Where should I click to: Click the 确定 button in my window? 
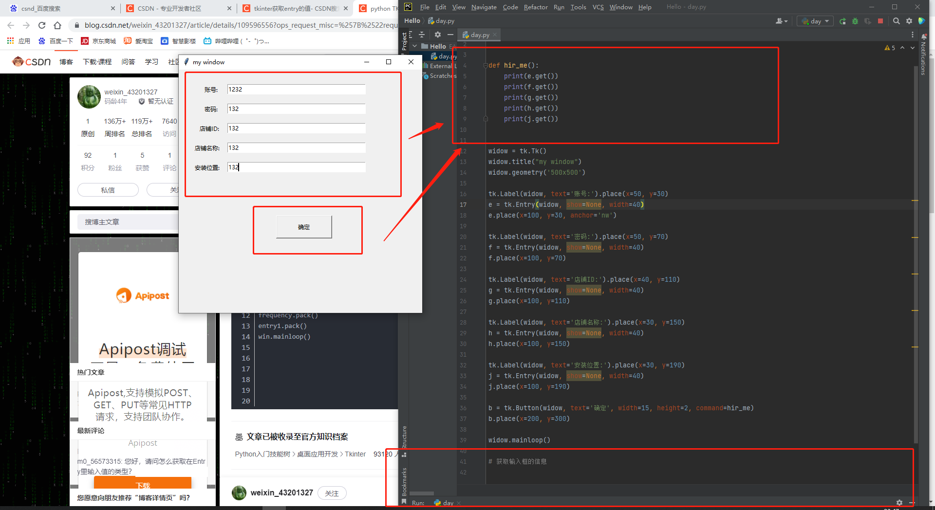[304, 227]
